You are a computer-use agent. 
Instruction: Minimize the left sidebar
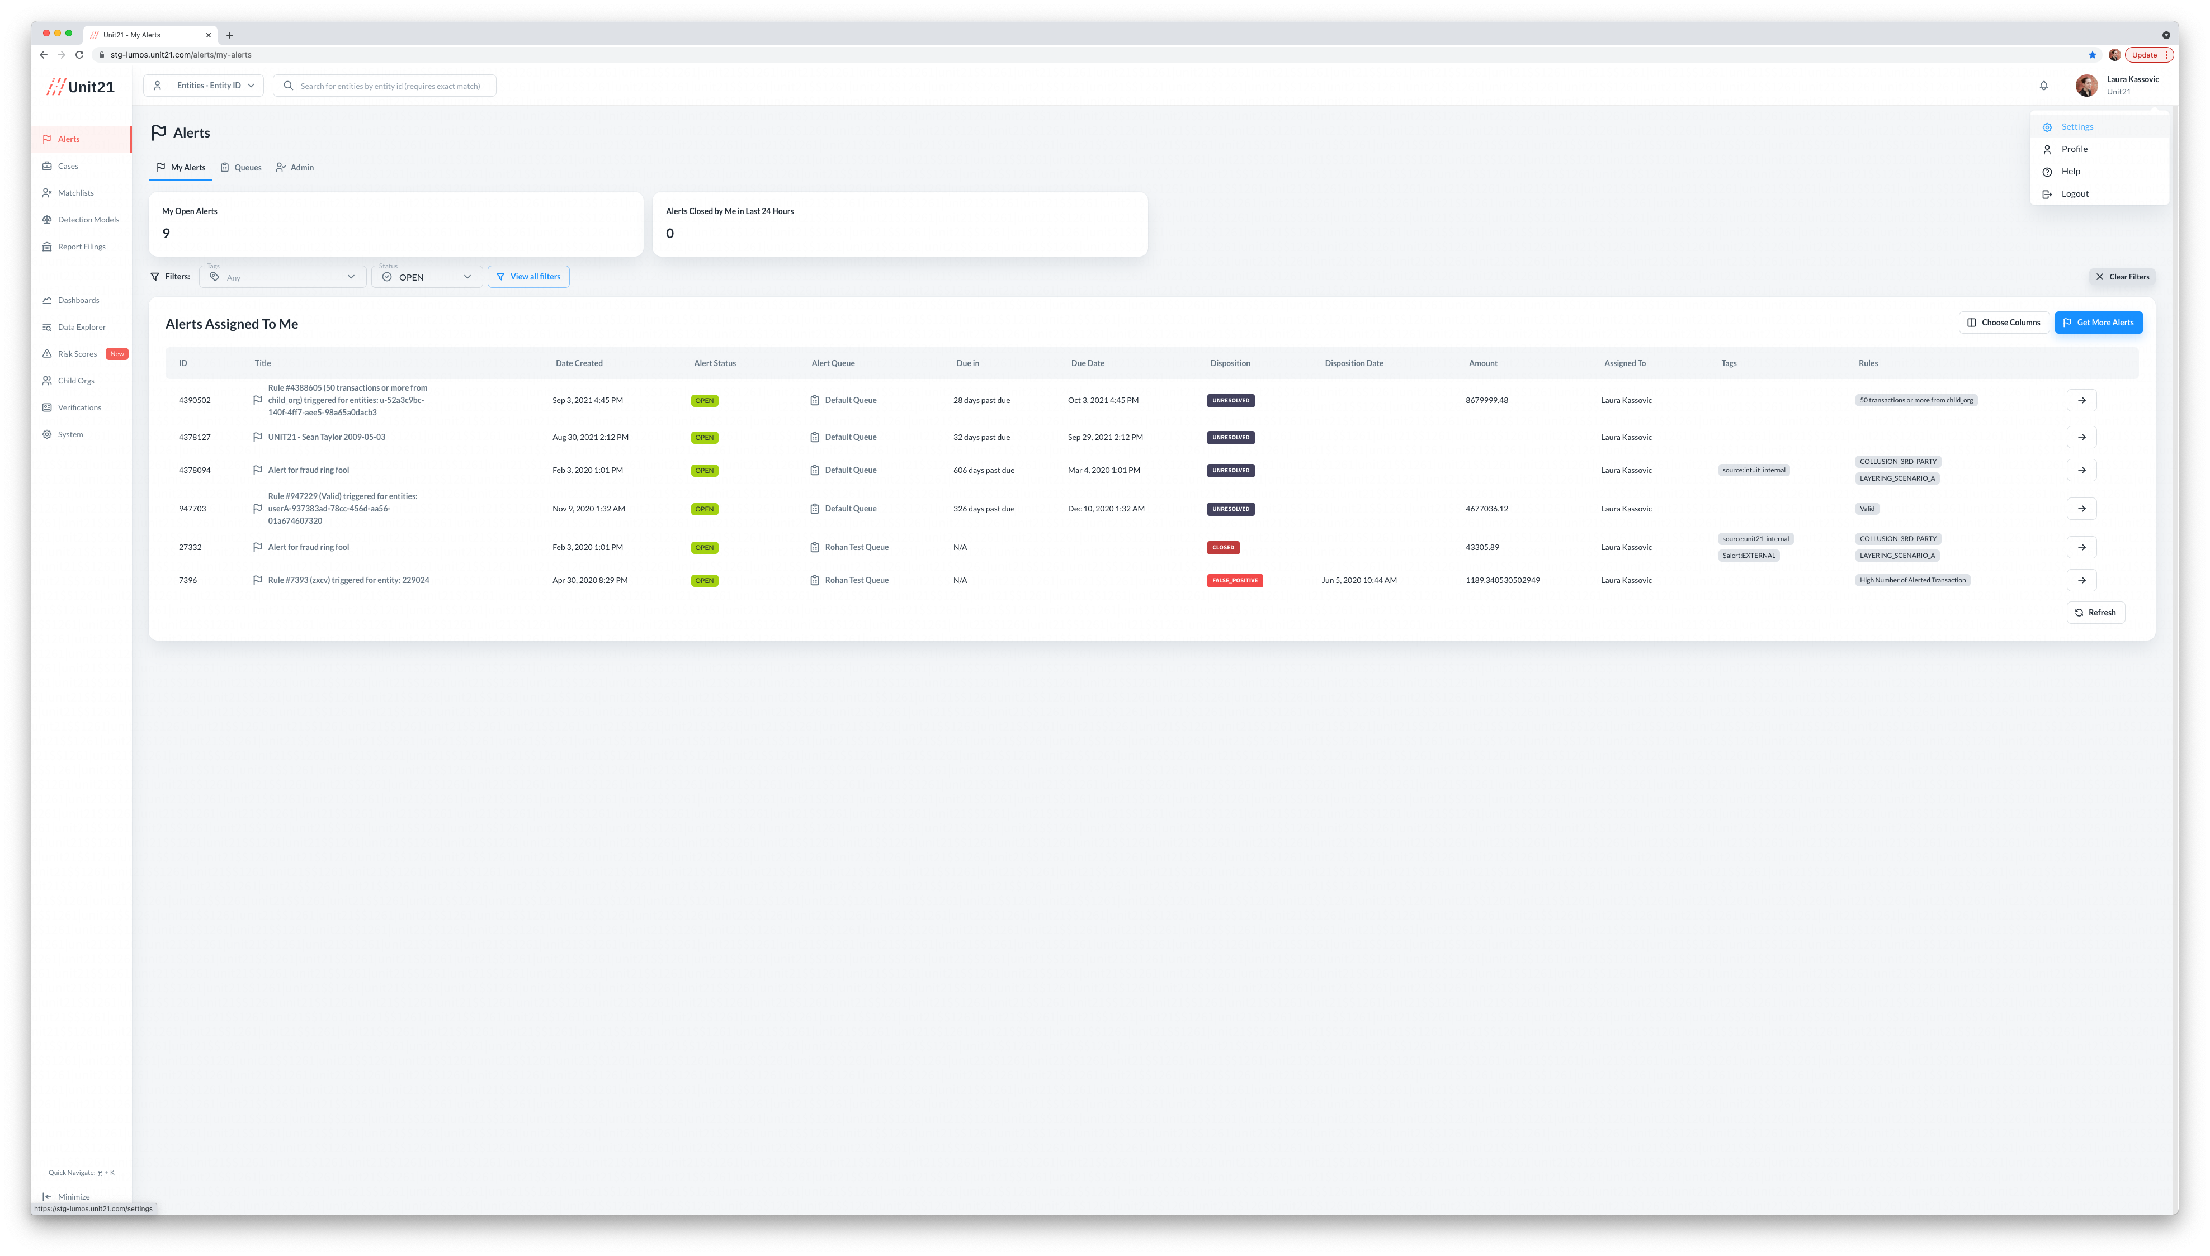point(73,1197)
